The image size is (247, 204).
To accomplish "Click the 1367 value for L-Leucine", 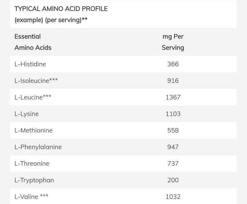I will pos(173,97).
